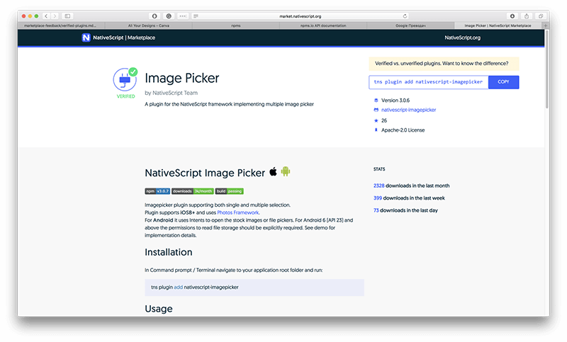Open the Photos Framework link

click(x=238, y=212)
